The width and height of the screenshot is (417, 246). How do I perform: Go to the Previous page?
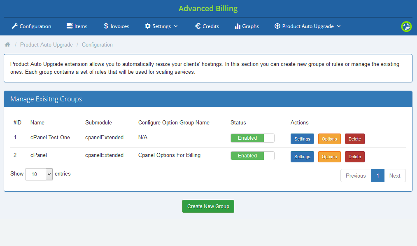click(356, 176)
